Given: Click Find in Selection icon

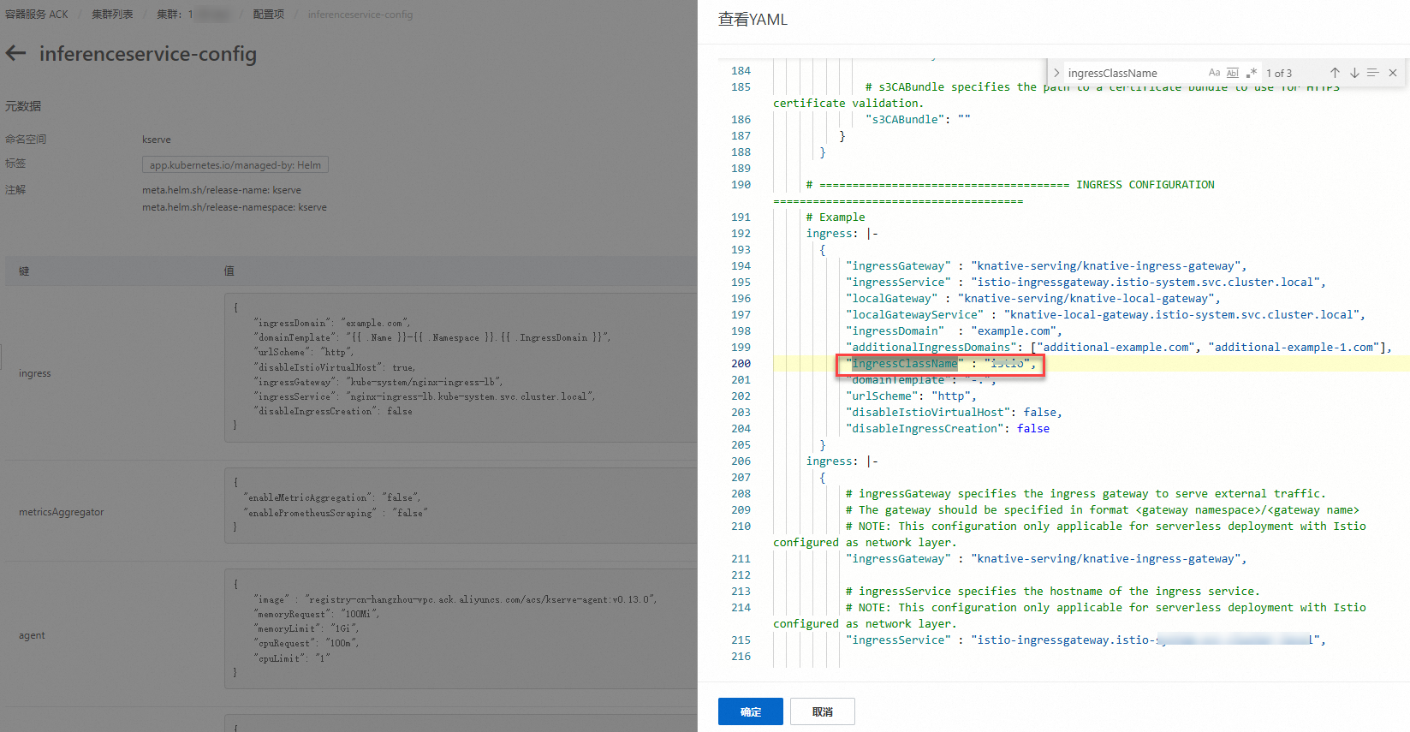Looking at the screenshot, I should pyautogui.click(x=1373, y=73).
